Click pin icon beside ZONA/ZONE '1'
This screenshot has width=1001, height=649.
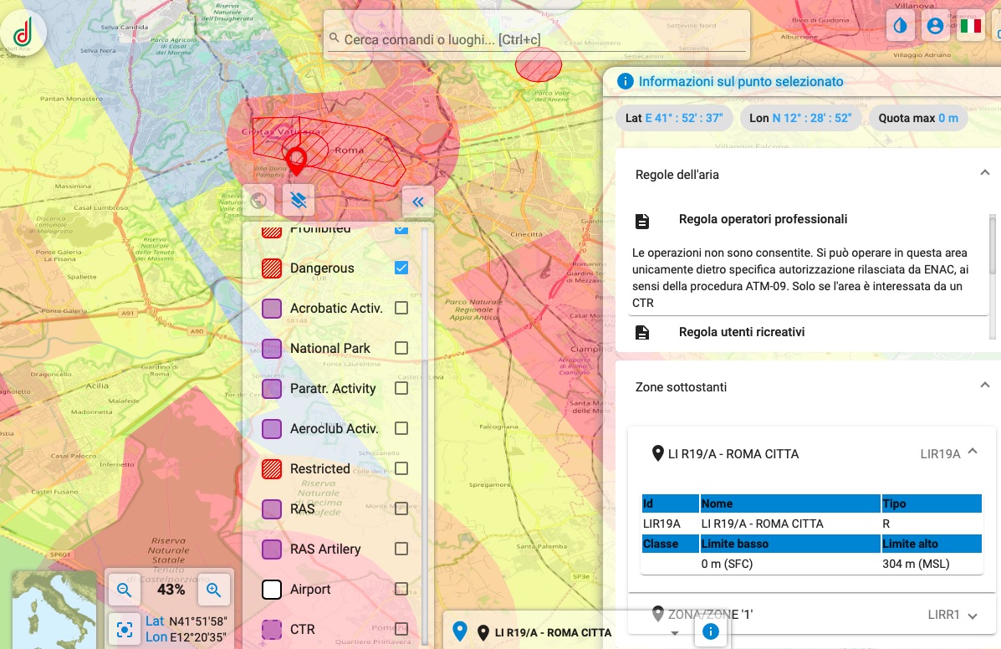657,614
